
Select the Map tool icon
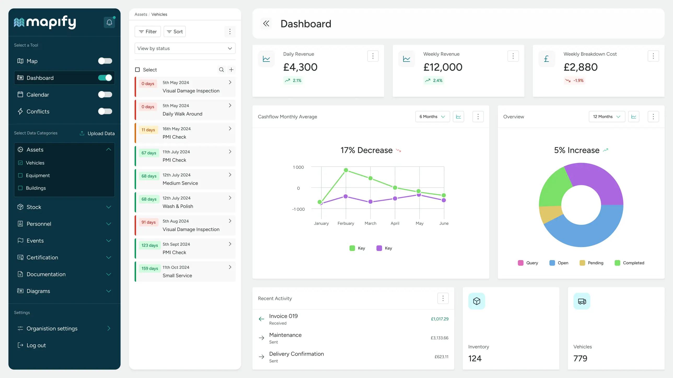(20, 61)
